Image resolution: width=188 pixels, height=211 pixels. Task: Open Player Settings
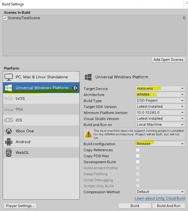20,206
